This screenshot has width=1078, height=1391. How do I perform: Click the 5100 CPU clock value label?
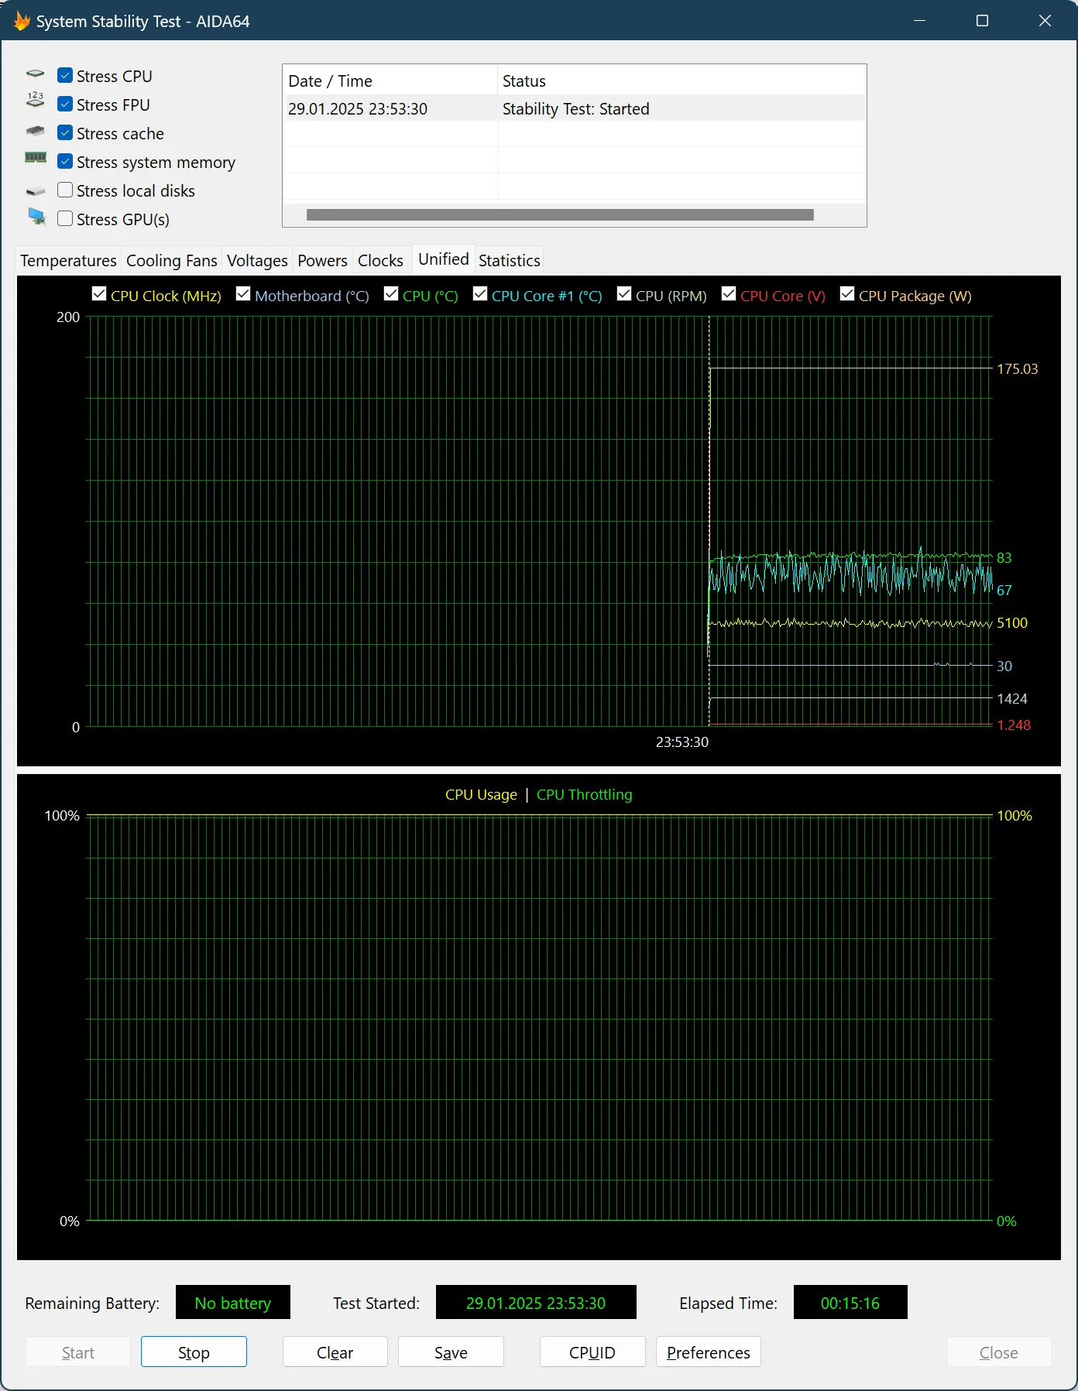pyautogui.click(x=1012, y=623)
